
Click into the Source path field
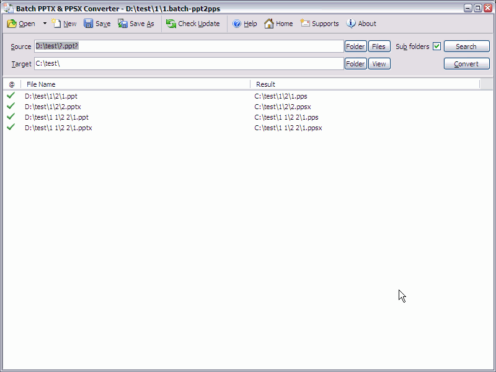(x=189, y=46)
